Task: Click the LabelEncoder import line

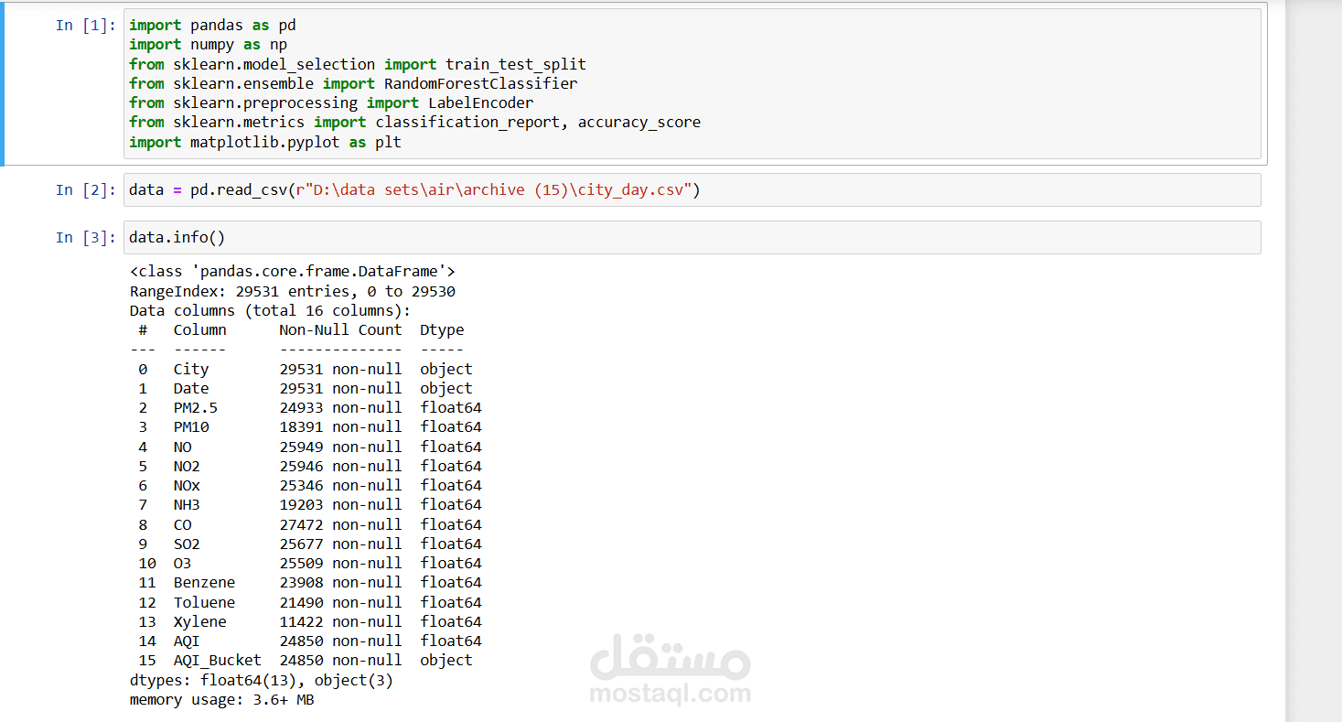Action: 331,102
